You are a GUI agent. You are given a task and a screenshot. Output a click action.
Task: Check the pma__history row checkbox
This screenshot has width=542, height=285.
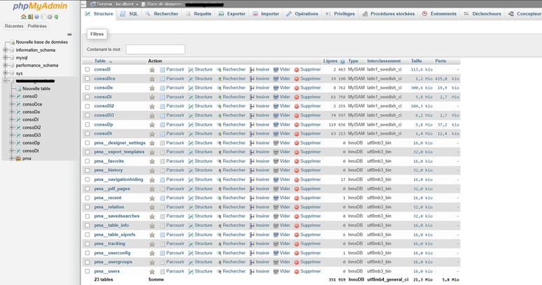[x=87, y=170]
